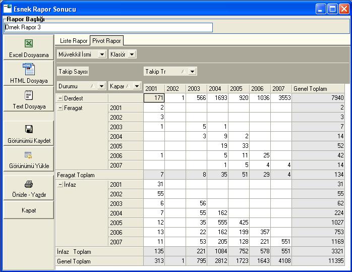Click the Sort arrow on Takip Tr field

184,72
